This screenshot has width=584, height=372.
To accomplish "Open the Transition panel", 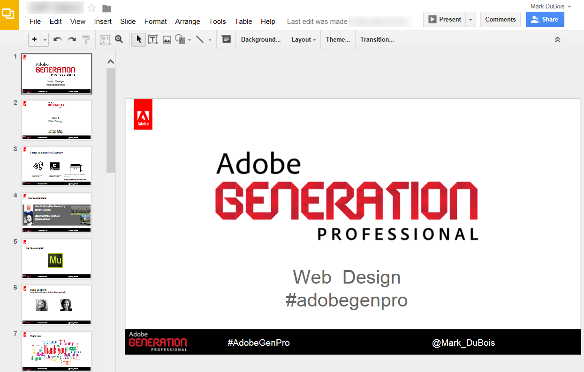I will (377, 40).
